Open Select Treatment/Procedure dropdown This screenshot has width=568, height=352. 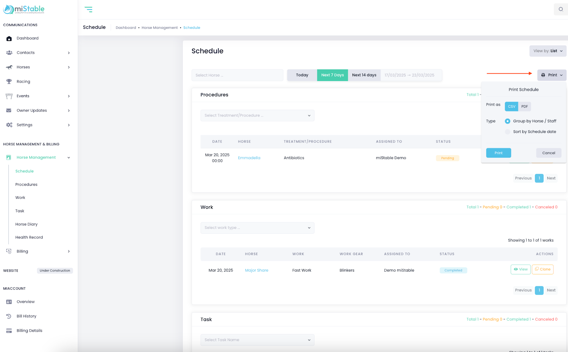(257, 116)
